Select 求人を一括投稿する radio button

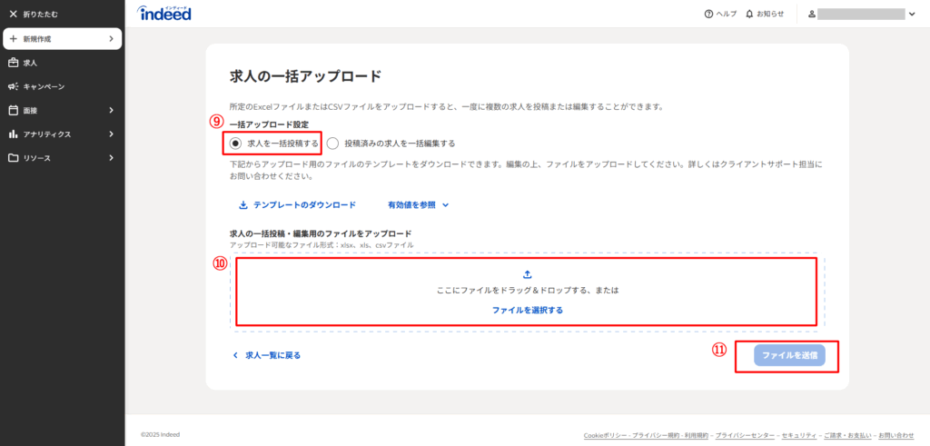point(235,144)
